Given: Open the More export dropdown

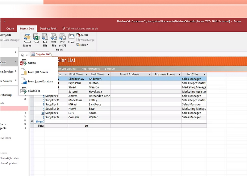Looking at the screenshot, I should coord(82,45).
